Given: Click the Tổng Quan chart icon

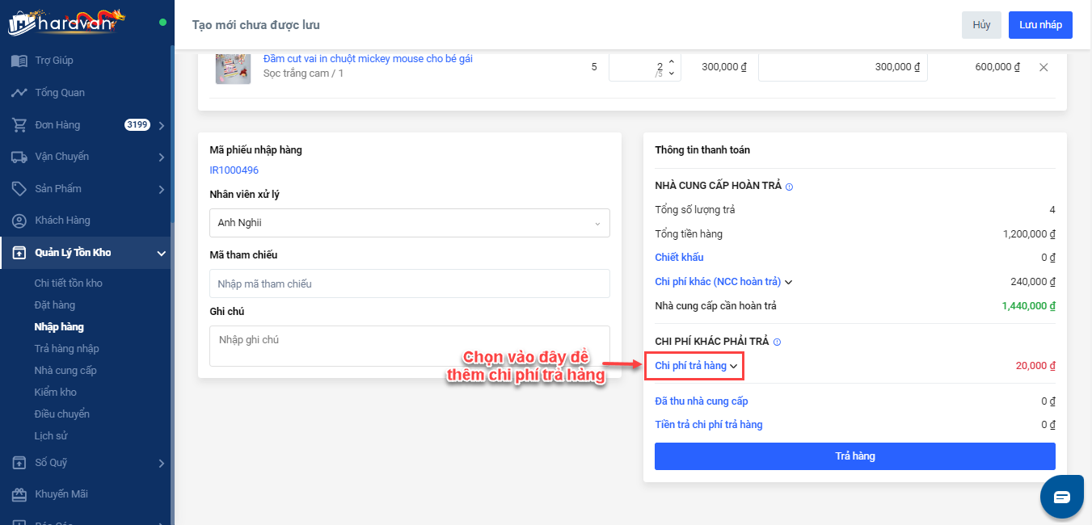Looking at the screenshot, I should click(19, 93).
